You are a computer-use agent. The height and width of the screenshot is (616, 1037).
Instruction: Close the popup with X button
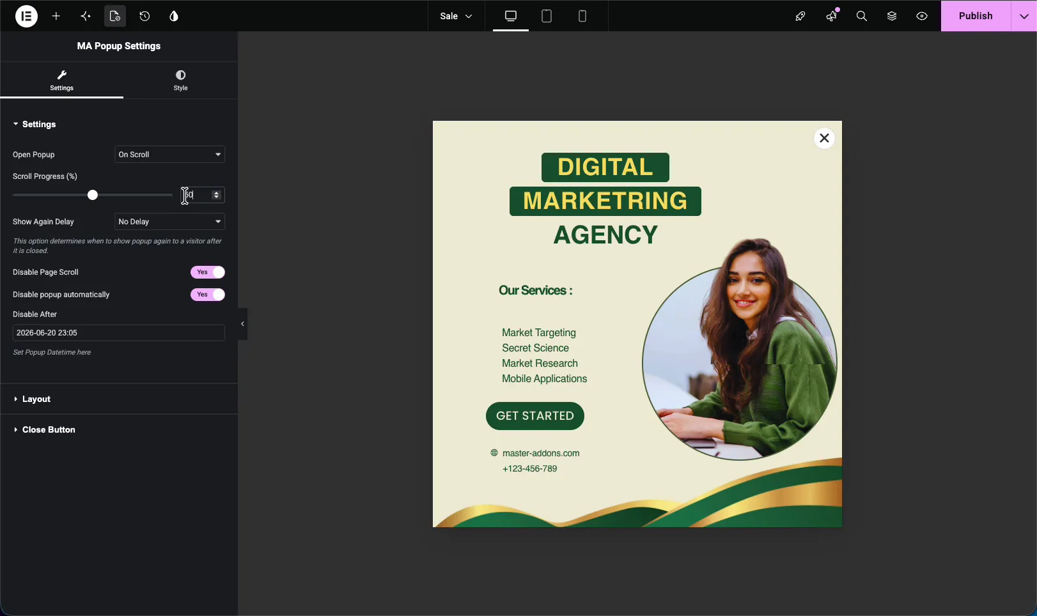(824, 138)
